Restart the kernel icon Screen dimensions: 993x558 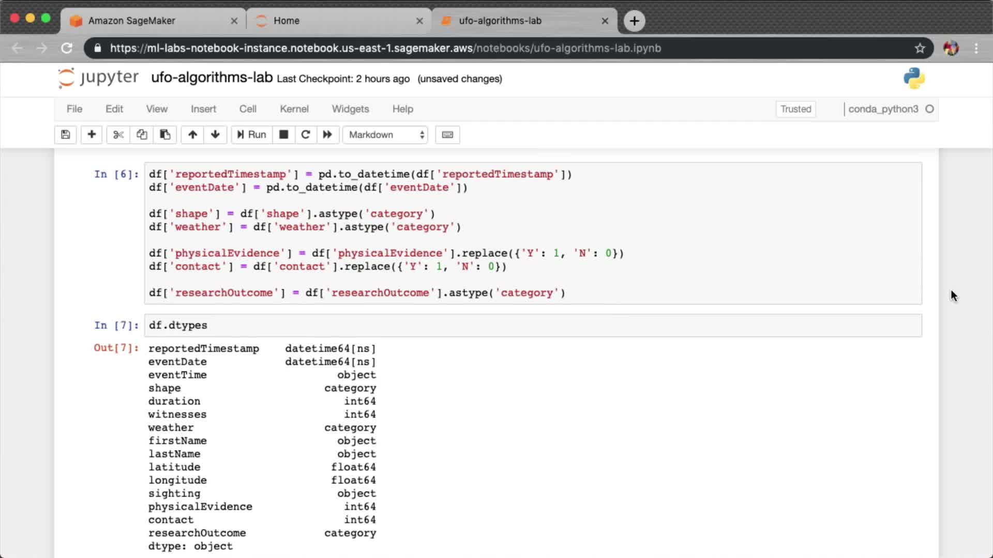(306, 135)
